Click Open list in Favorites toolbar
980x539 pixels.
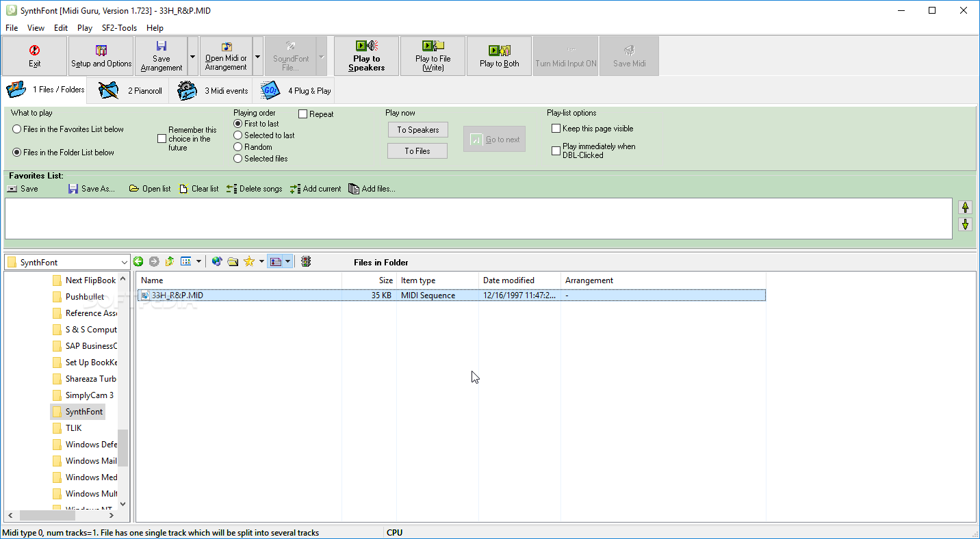pos(150,189)
